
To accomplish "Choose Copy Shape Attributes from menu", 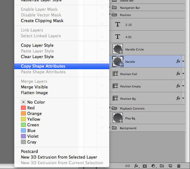I will click(x=43, y=66).
